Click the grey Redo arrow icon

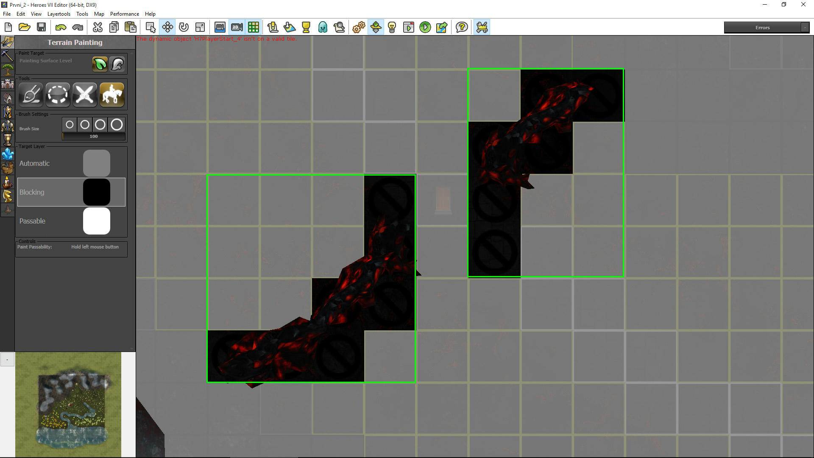[x=78, y=28]
